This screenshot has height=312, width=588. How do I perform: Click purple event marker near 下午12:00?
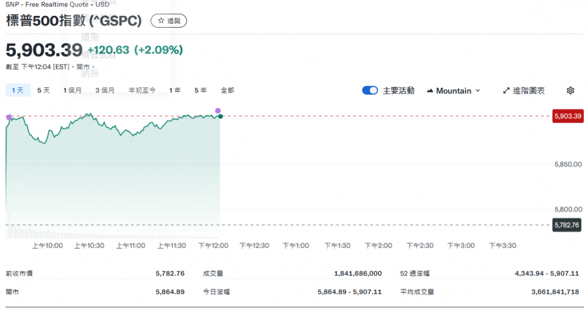click(218, 110)
